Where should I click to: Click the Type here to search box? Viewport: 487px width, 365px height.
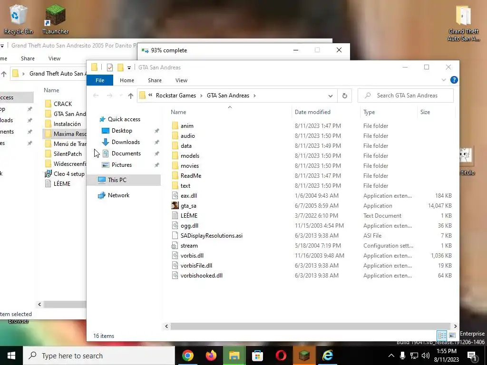click(x=99, y=355)
